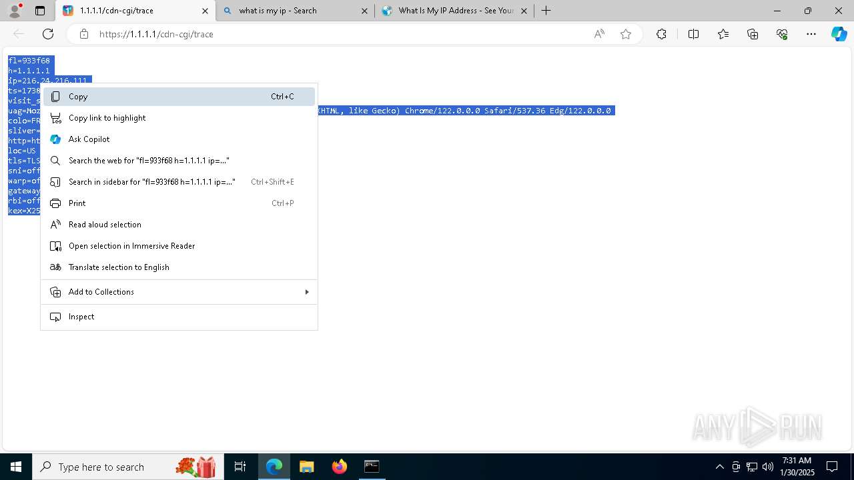The image size is (854, 480).
Task: Select Read aloud selection
Action: (179, 225)
